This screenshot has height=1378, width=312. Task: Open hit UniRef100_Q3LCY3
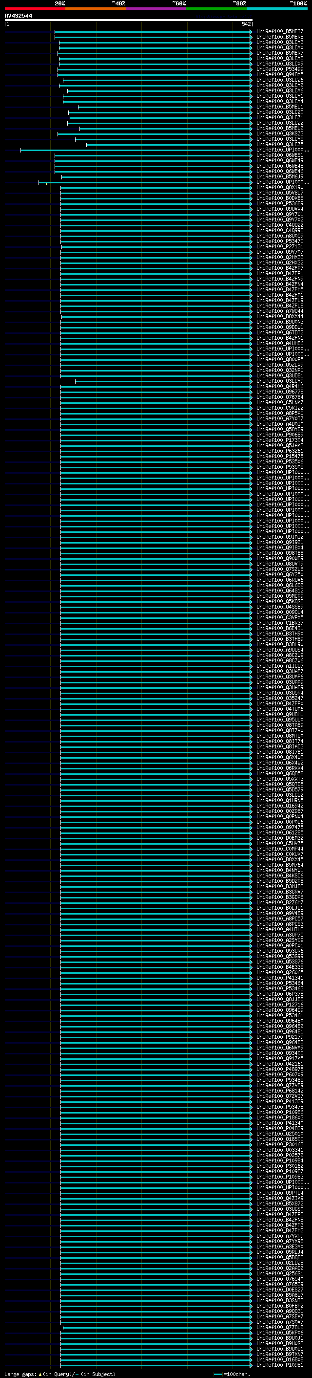pyautogui.click(x=279, y=42)
